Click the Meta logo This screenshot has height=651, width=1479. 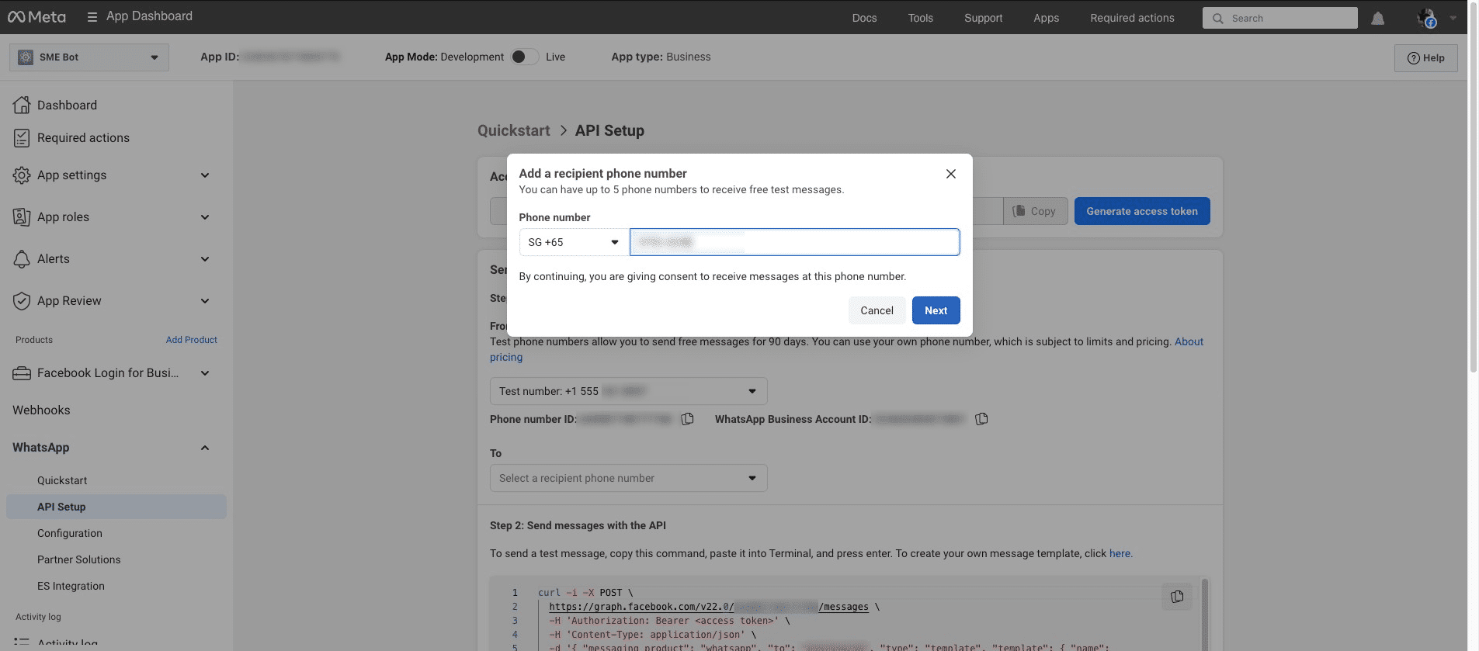(x=36, y=17)
